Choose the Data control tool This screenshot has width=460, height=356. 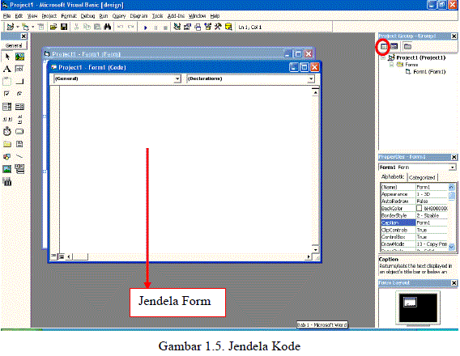[19, 169]
